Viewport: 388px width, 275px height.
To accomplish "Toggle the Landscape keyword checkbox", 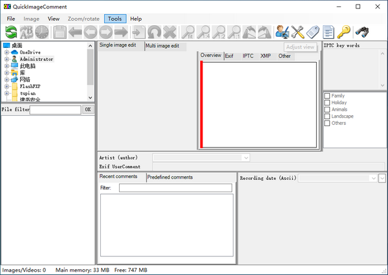I will tap(327, 116).
